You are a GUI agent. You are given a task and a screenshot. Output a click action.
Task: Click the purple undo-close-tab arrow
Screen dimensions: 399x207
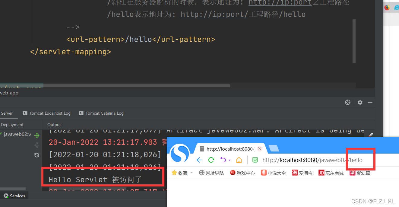click(223, 160)
